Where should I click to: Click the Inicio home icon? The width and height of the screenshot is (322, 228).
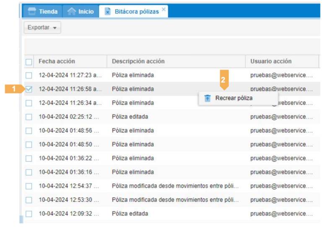point(72,12)
